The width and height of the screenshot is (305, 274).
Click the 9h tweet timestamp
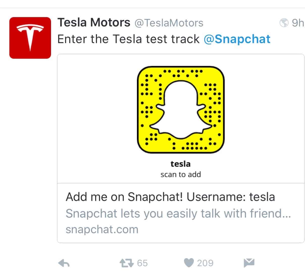[x=298, y=23]
